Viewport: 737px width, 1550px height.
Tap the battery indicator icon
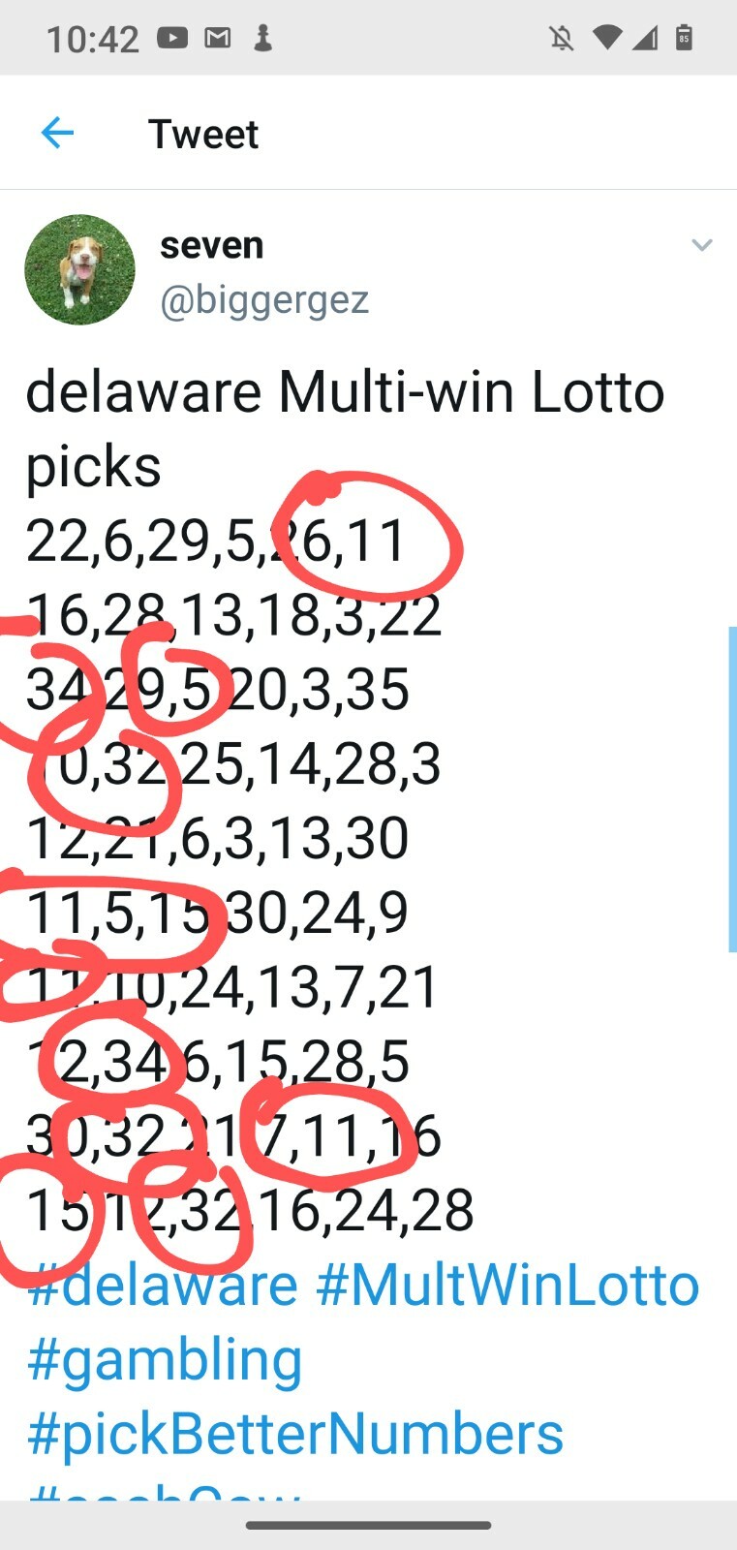684,37
